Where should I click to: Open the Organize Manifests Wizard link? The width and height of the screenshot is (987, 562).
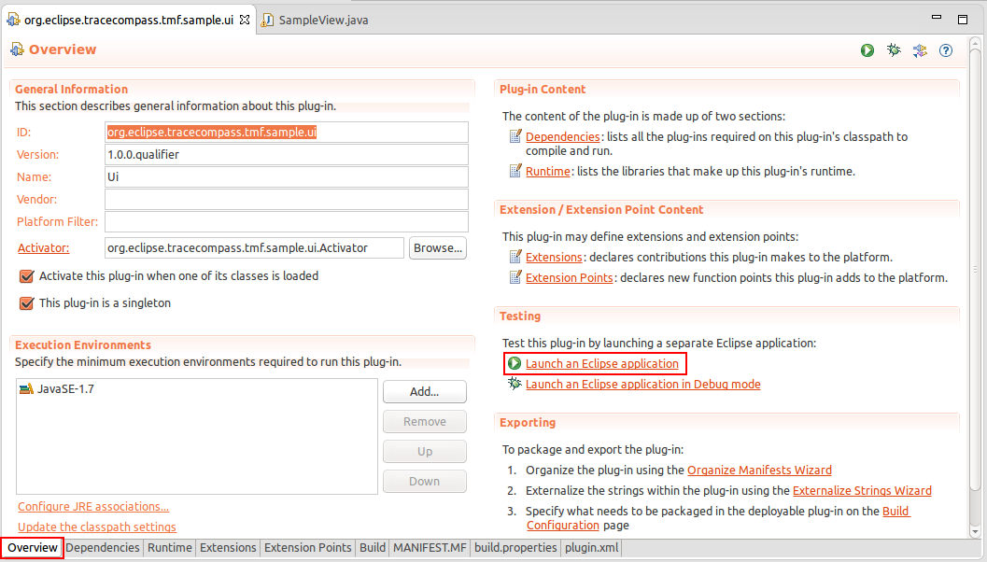759,470
